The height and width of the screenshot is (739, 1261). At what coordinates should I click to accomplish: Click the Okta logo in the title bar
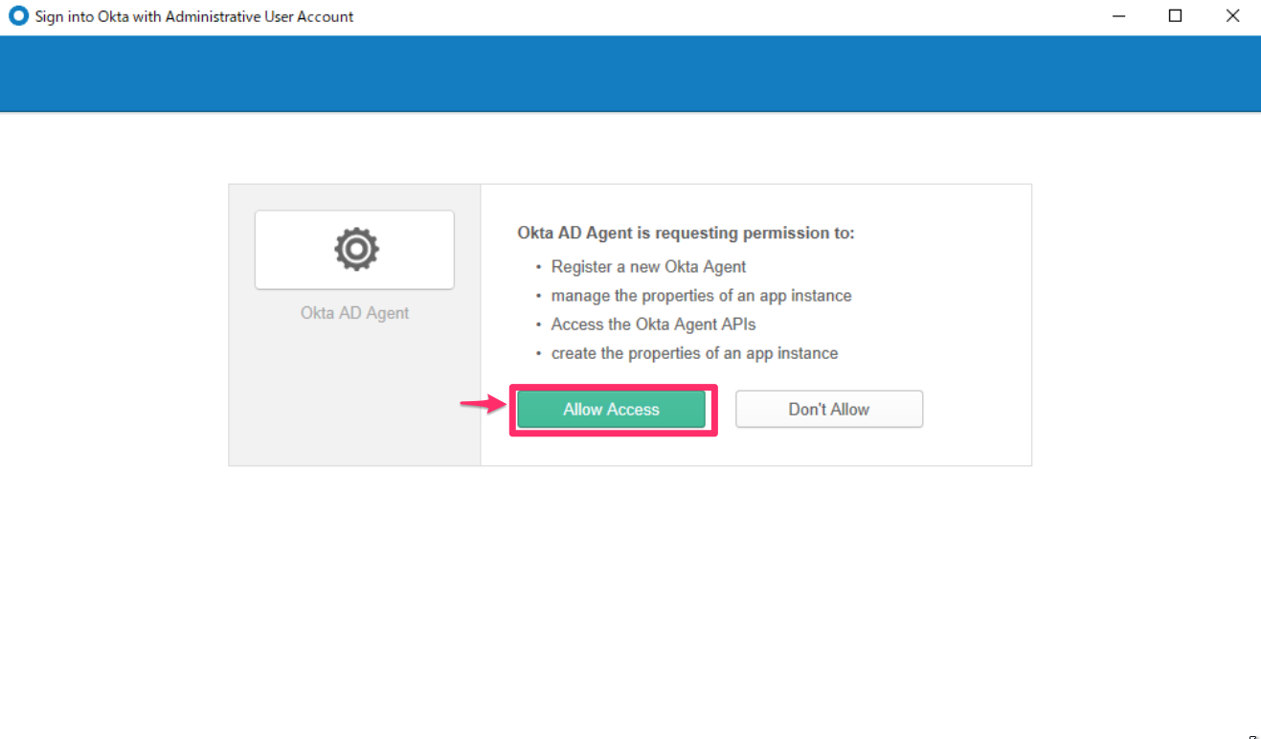tap(17, 15)
